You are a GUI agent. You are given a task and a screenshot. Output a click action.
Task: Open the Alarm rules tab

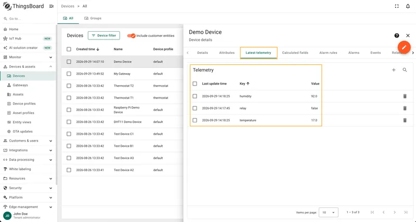[x=328, y=53]
